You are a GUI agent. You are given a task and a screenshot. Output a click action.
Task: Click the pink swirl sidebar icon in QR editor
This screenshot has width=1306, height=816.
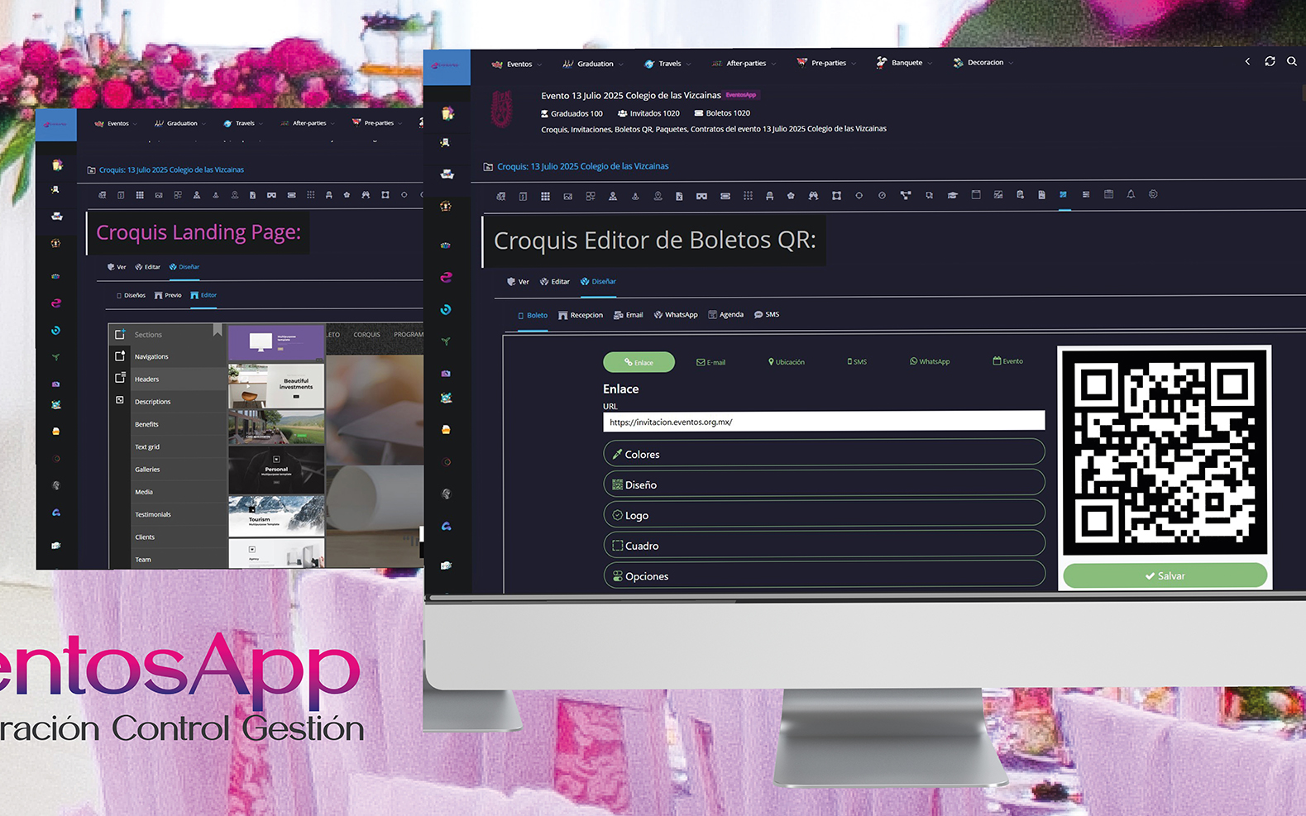click(447, 277)
